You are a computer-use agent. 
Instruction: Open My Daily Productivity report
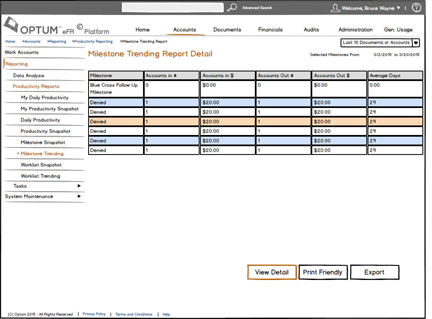pos(44,98)
